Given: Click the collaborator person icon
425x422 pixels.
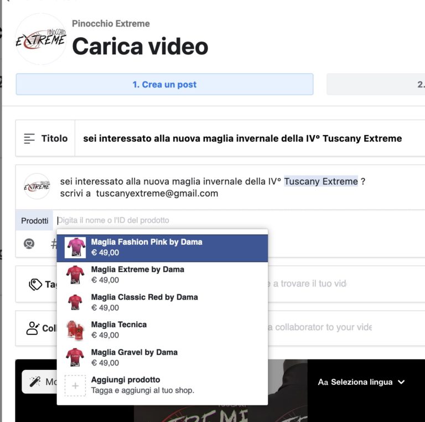Looking at the screenshot, I should [33, 328].
